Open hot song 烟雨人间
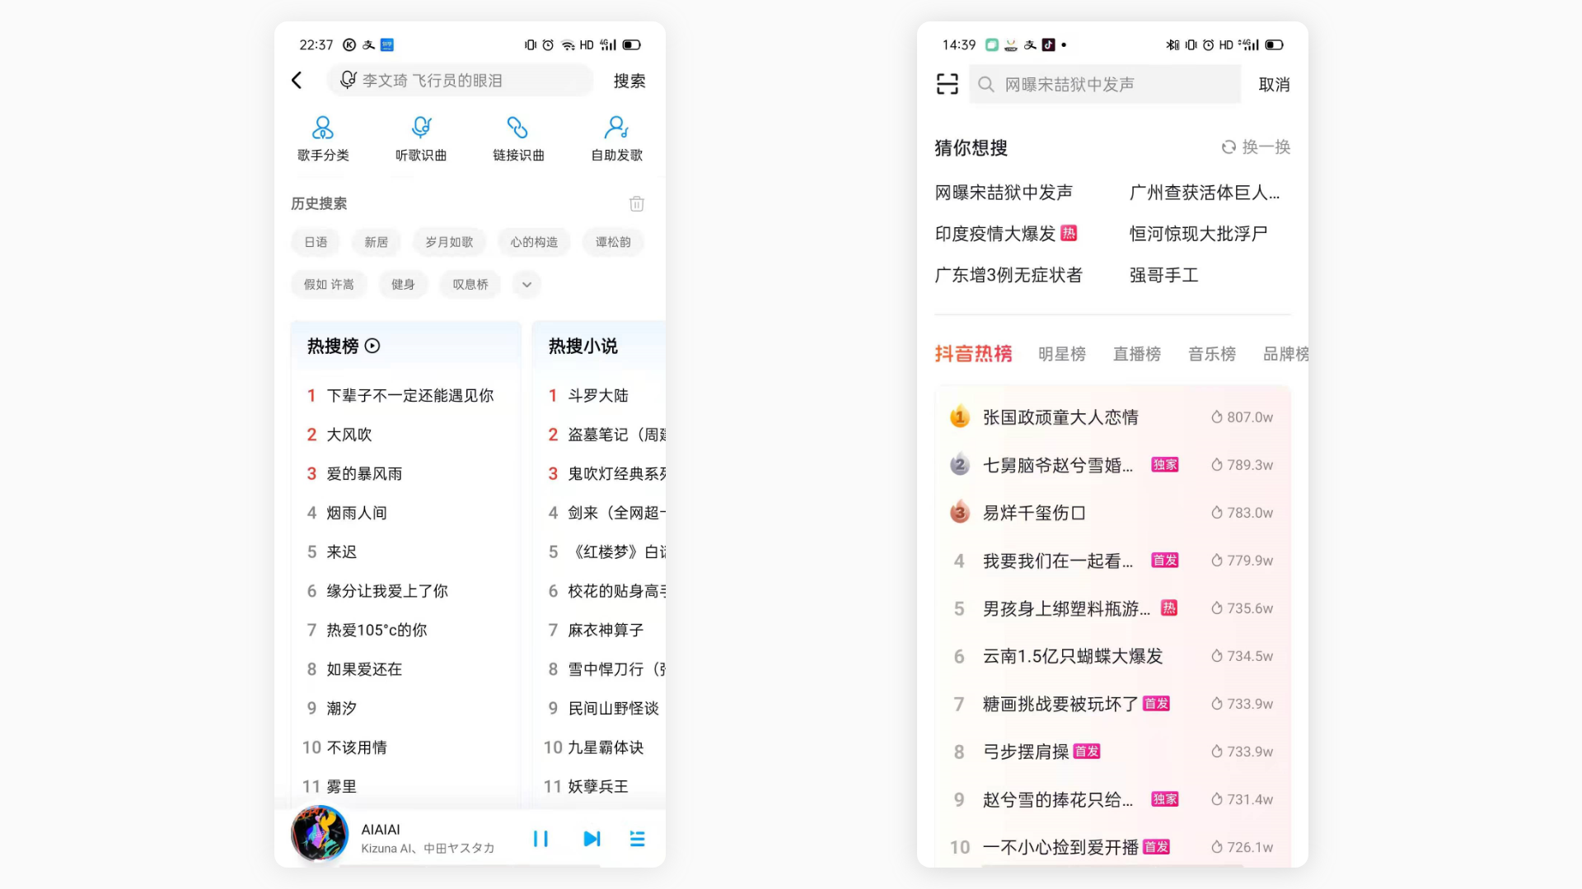The image size is (1582, 889). click(x=357, y=513)
